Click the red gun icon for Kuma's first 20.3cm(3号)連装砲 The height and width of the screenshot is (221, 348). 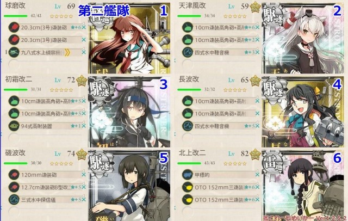click(x=14, y=27)
